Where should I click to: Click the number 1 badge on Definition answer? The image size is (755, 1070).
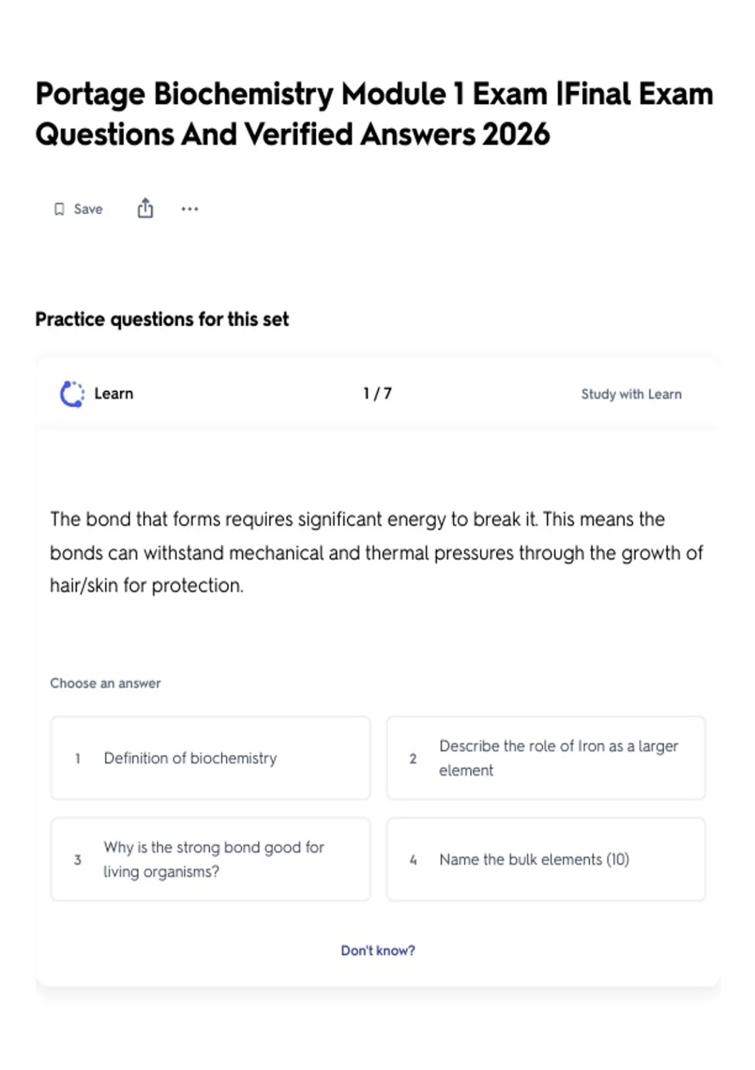click(77, 758)
